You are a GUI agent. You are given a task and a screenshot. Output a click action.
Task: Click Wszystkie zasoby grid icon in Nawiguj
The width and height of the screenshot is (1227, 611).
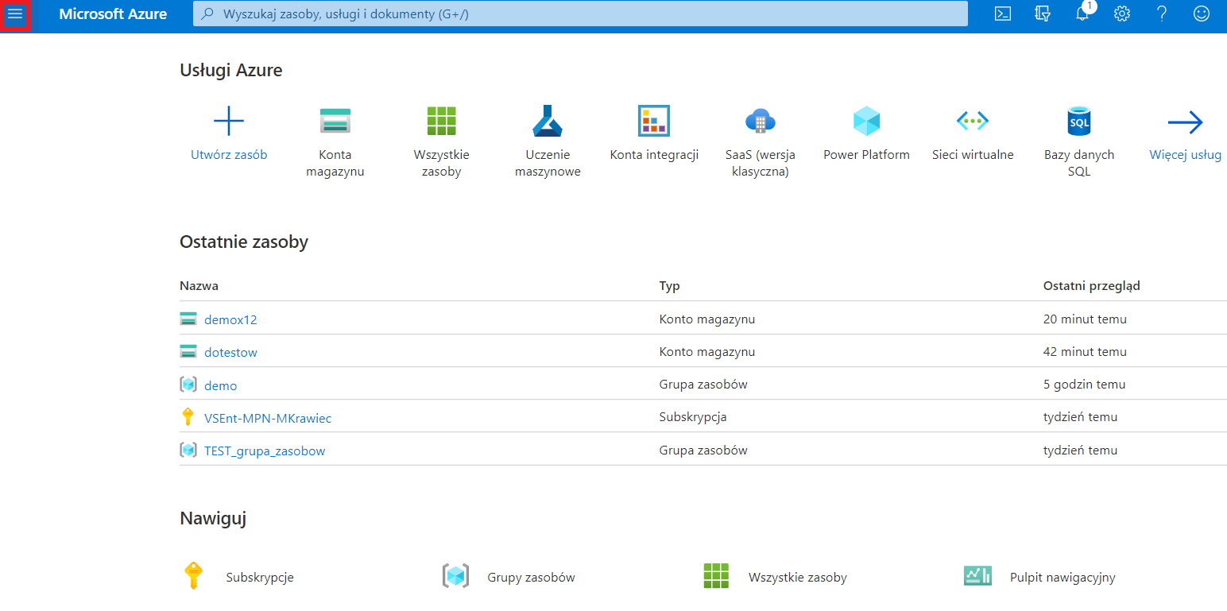716,575
